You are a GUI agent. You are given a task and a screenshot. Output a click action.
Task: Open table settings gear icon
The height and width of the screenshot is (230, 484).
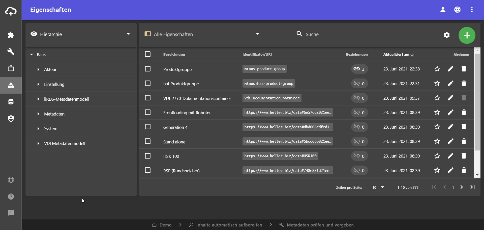(x=447, y=35)
